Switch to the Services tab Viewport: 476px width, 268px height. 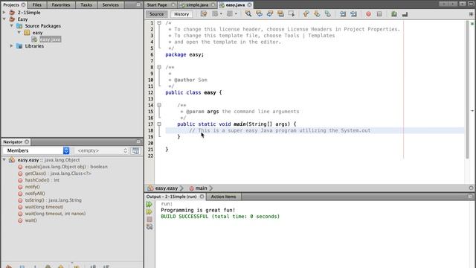click(x=111, y=5)
